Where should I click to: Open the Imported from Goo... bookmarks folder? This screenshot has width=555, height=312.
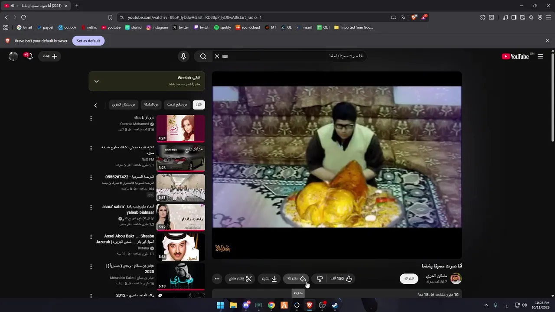click(353, 27)
